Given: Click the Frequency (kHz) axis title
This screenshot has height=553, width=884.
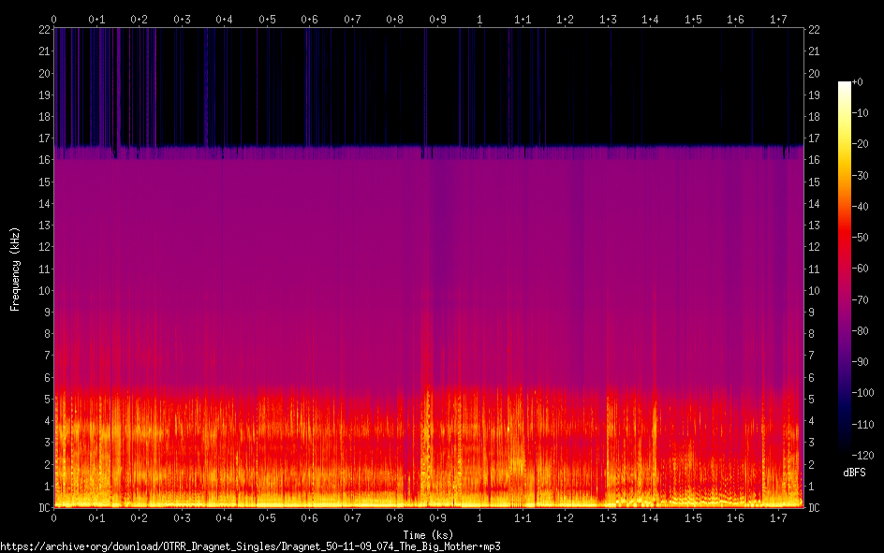Looking at the screenshot, I should [15, 268].
